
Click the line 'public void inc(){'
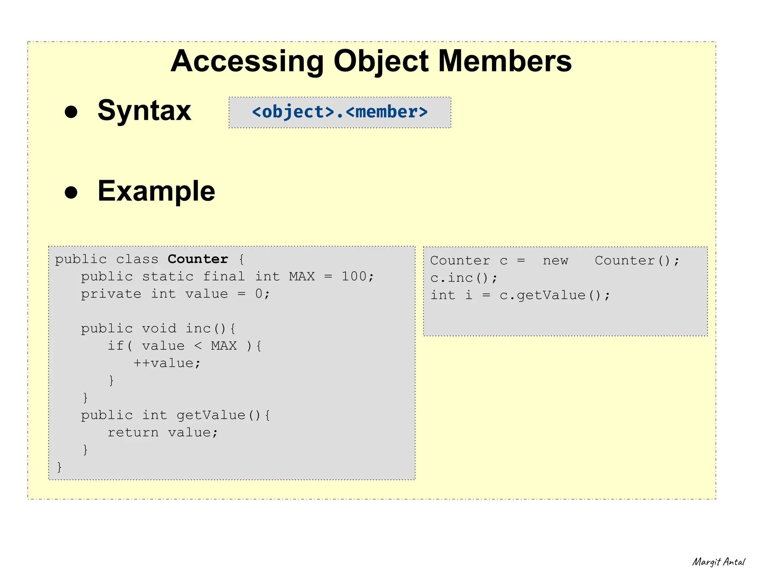pyautogui.click(x=159, y=328)
